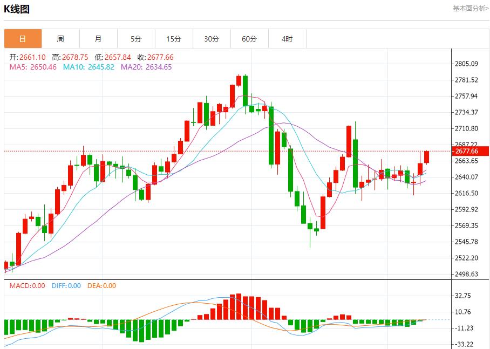The width and height of the screenshot is (490, 349).
Task: Open the 15分 interval tab
Action: coord(174,39)
